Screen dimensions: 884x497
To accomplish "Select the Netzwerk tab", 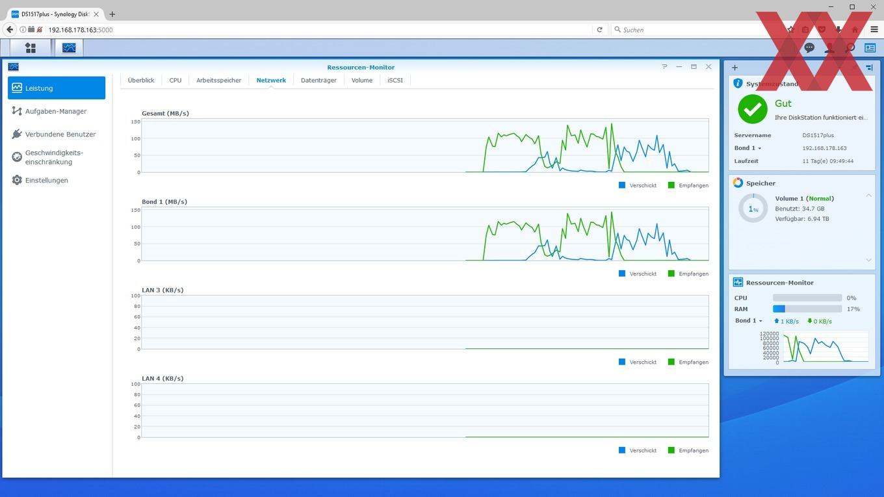I will click(x=271, y=81).
